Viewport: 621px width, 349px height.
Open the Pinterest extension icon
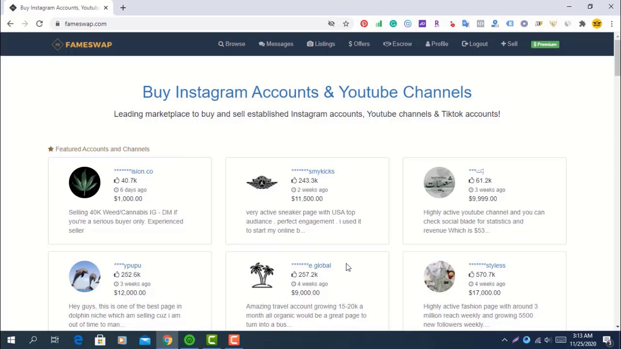[364, 23]
